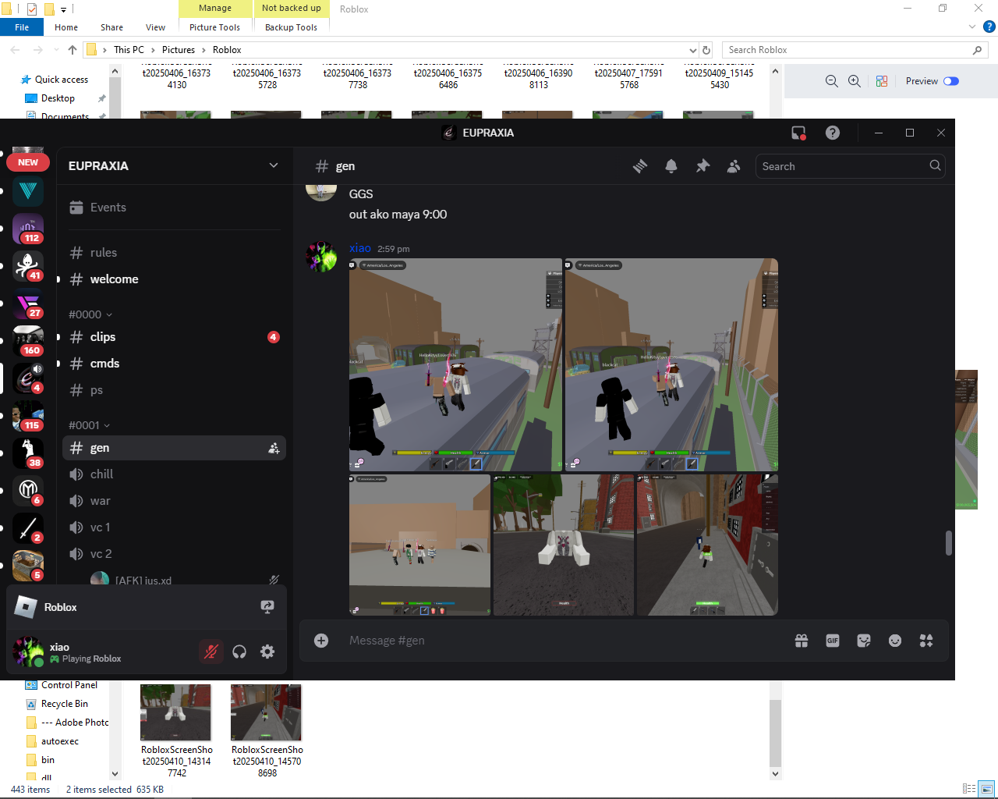Refresh the Explorer folder view
This screenshot has width=998, height=799.
click(706, 50)
